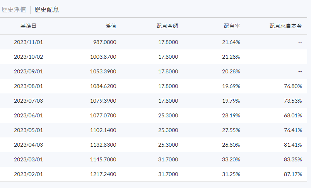
Task: Click the 28.19% dividend rate cell
Action: coord(231,115)
